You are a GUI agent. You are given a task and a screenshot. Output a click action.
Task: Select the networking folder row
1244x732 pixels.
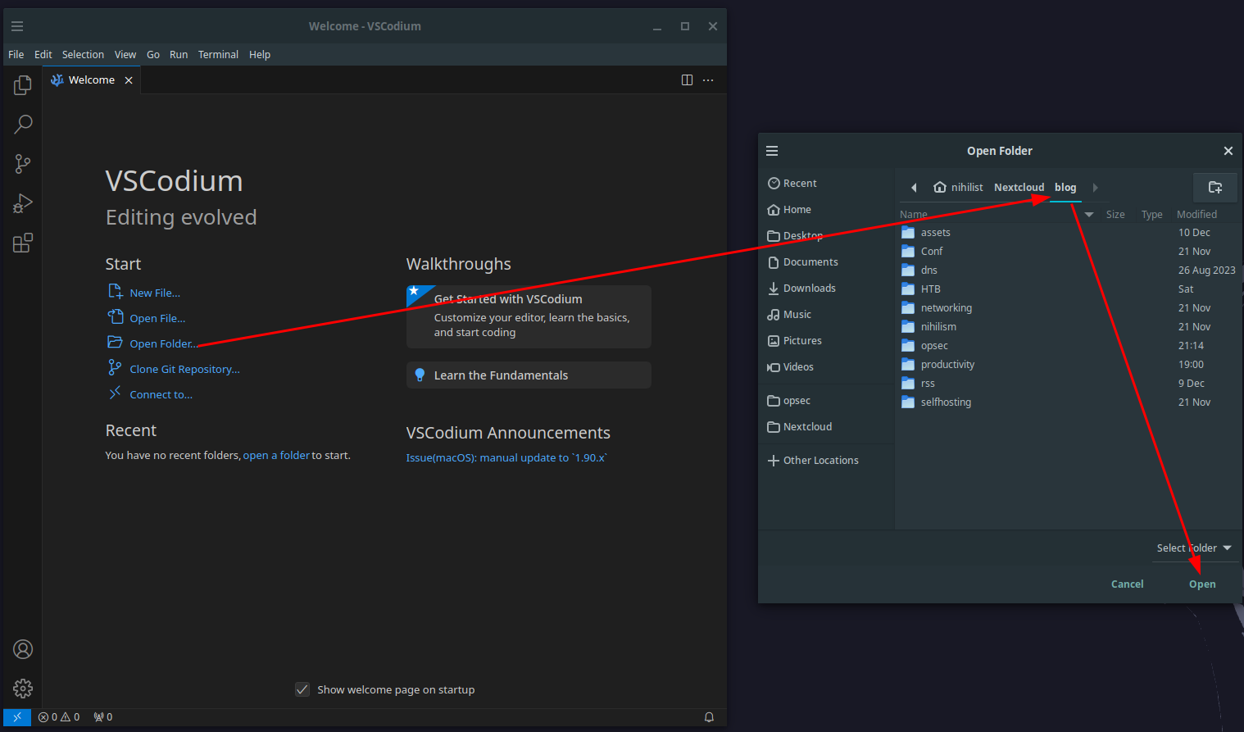1069,308
